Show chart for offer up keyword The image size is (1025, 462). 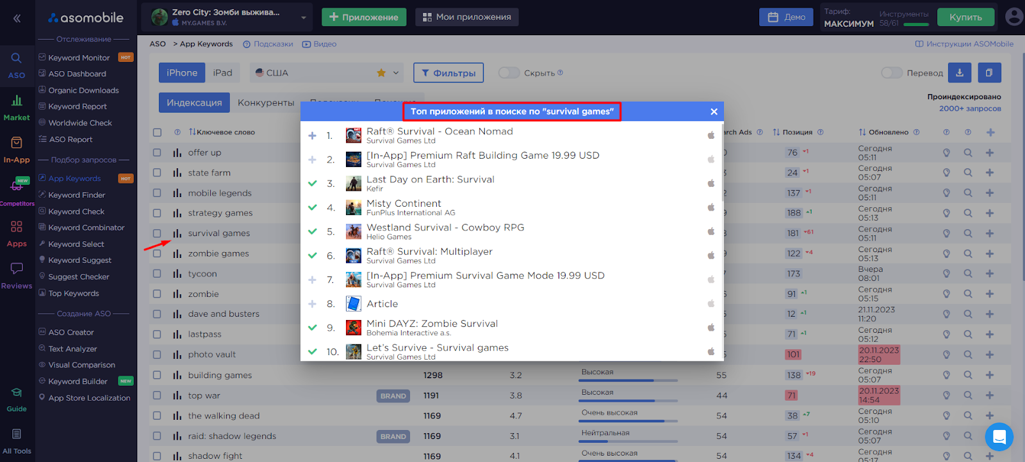click(177, 153)
